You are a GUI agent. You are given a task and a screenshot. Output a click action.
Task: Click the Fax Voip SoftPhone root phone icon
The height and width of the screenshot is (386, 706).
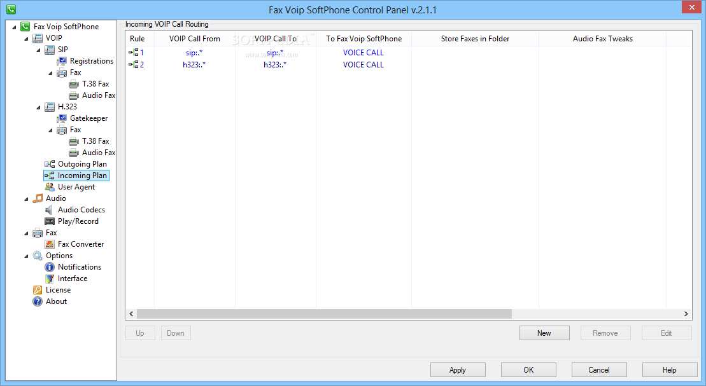pos(25,27)
